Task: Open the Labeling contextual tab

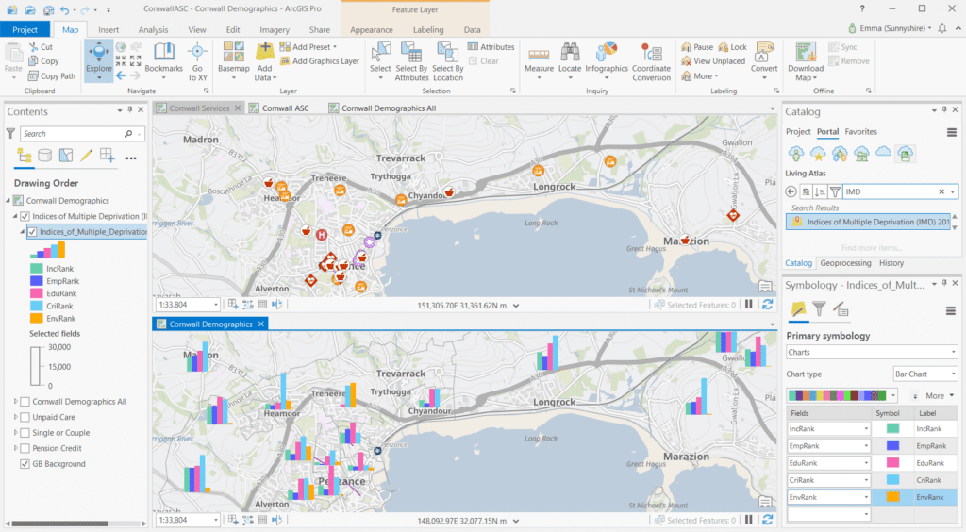Action: click(428, 29)
